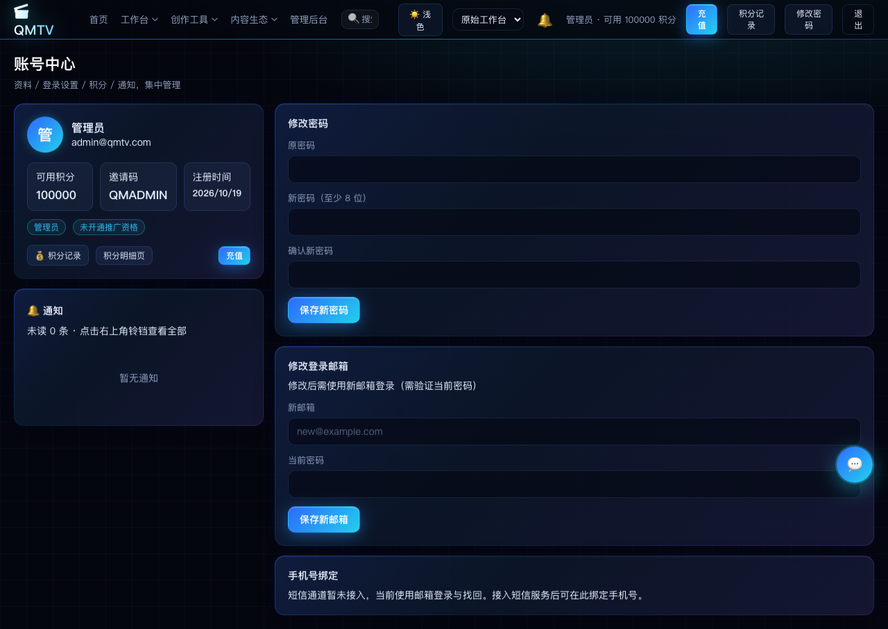The height and width of the screenshot is (629, 888).
Task: Open the 原始工作台 workspace dropdown
Action: click(488, 19)
